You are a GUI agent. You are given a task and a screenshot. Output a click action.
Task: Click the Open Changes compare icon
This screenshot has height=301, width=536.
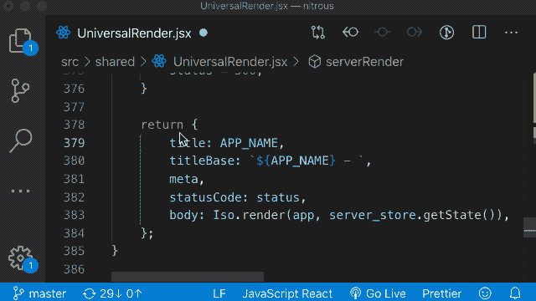pos(318,33)
